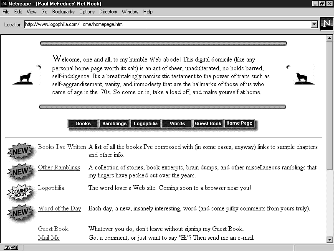The height and width of the screenshot is (251, 334).
Task: Click the vertical scrollbar up arrow
Action: click(x=329, y=38)
